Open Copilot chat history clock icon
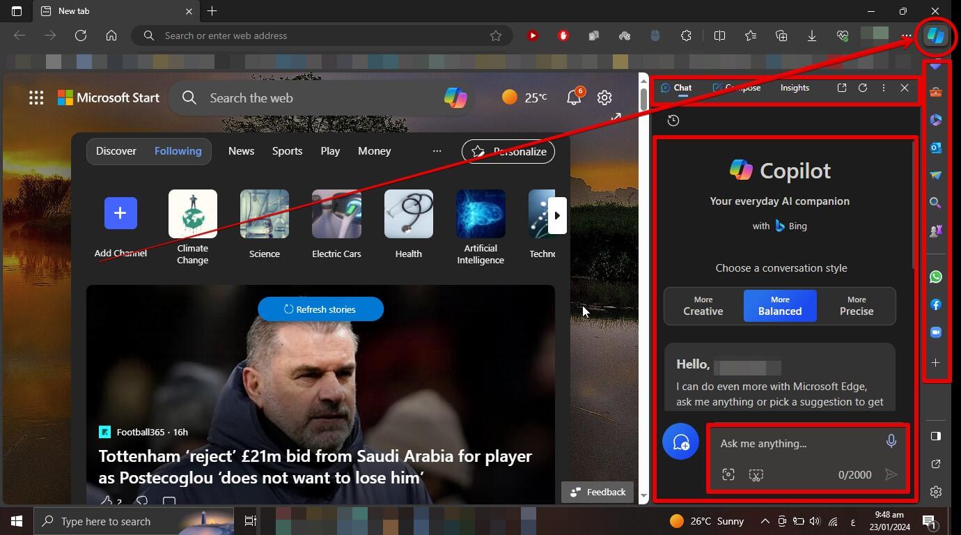961x535 pixels. (673, 121)
